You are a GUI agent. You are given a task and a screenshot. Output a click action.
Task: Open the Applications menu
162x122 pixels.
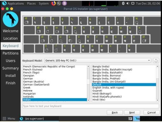16,3
